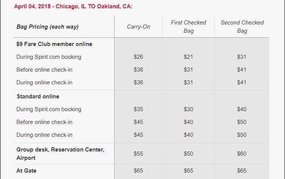Click the Standard online section heading
The width and height of the screenshot is (285, 179).
[38, 96]
